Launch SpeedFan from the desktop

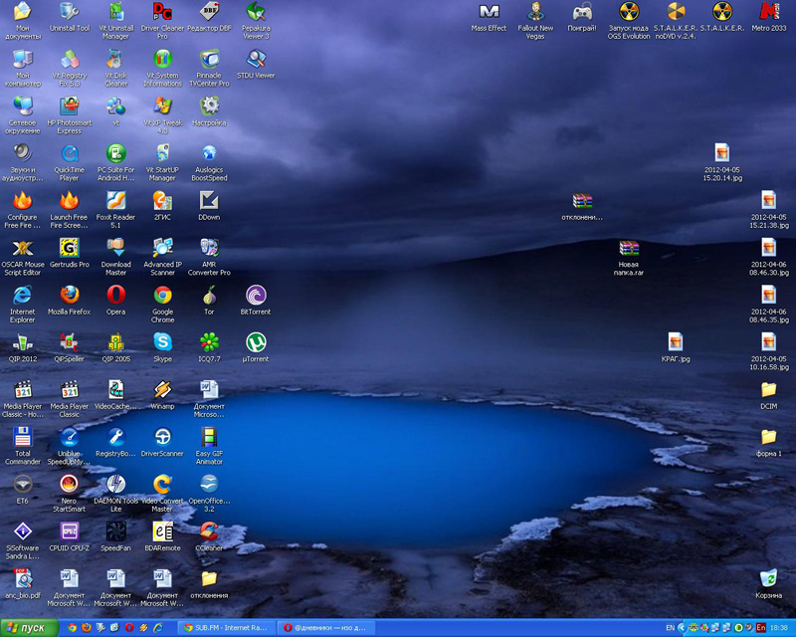[x=116, y=536]
